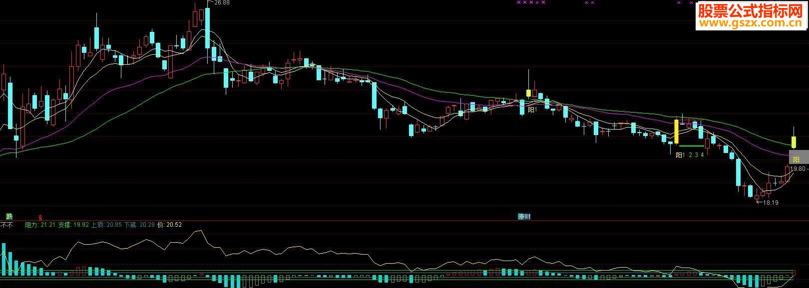Click the 价: 20.52 price readout
809x288 pixels.
click(169, 225)
